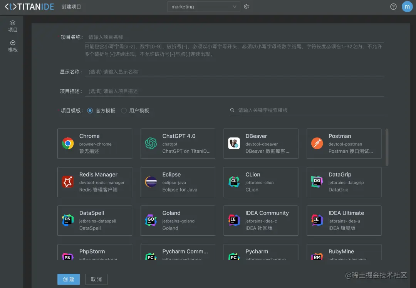
Task: Click the Pycharm professional icon
Action: [234, 256]
